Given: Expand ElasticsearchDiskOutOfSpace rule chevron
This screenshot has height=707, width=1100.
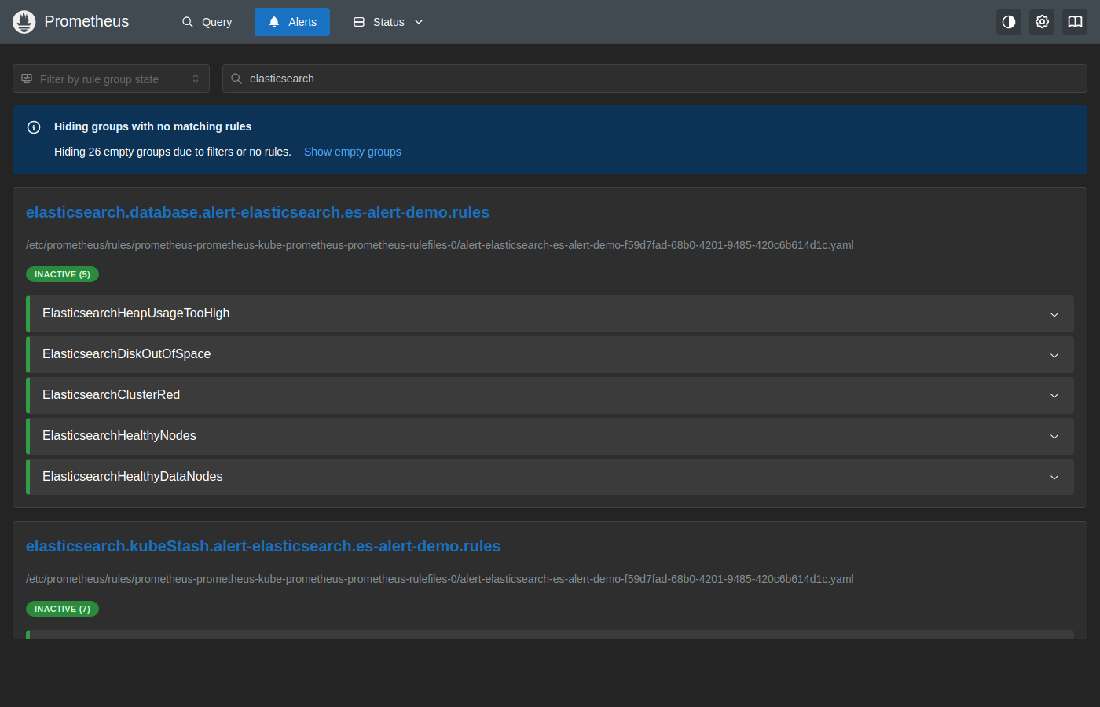Looking at the screenshot, I should 1054,355.
